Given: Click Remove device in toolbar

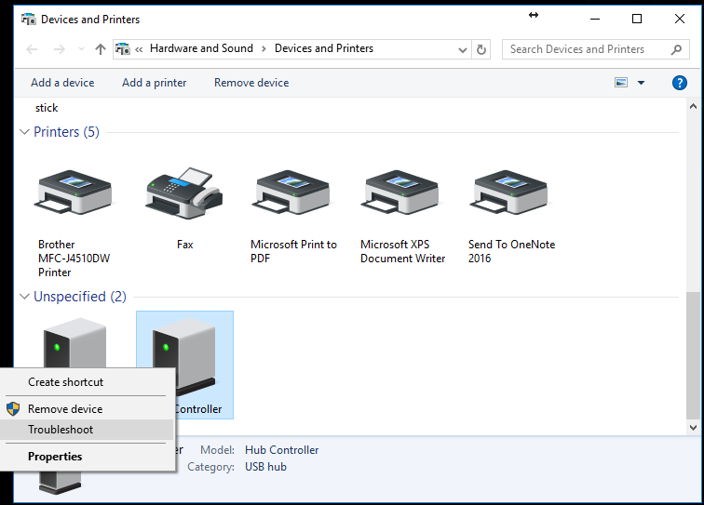Looking at the screenshot, I should pos(251,83).
